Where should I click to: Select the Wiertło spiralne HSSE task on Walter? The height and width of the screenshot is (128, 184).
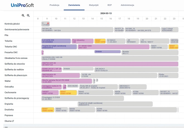coord(66,81)
